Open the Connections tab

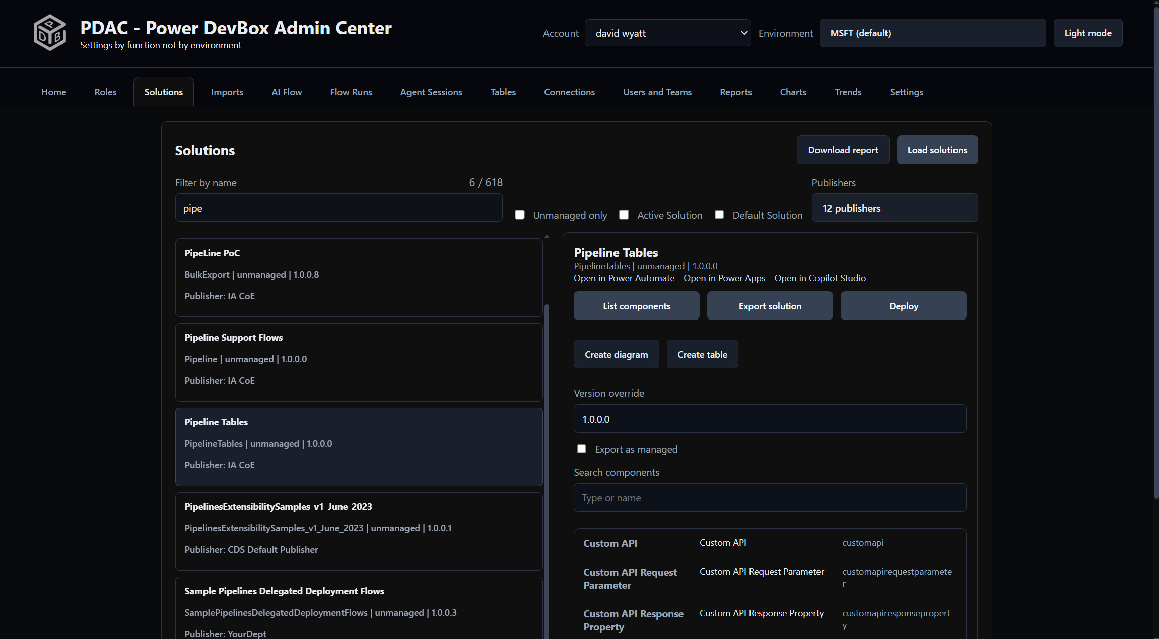pyautogui.click(x=569, y=92)
